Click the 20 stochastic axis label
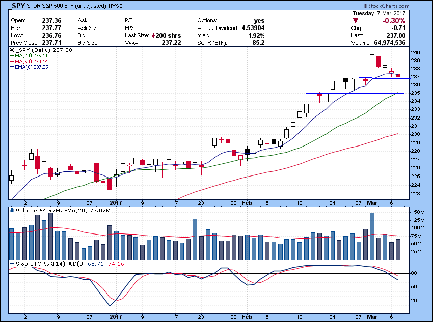This screenshot has width=433, height=322. point(415,301)
